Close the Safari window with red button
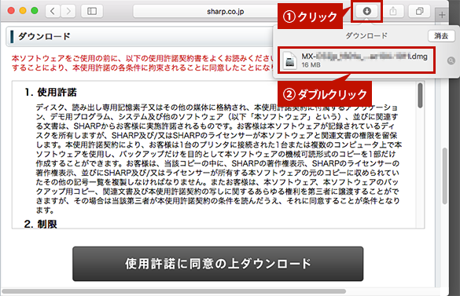Viewport: 460px width, 296px height. pyautogui.click(x=11, y=11)
